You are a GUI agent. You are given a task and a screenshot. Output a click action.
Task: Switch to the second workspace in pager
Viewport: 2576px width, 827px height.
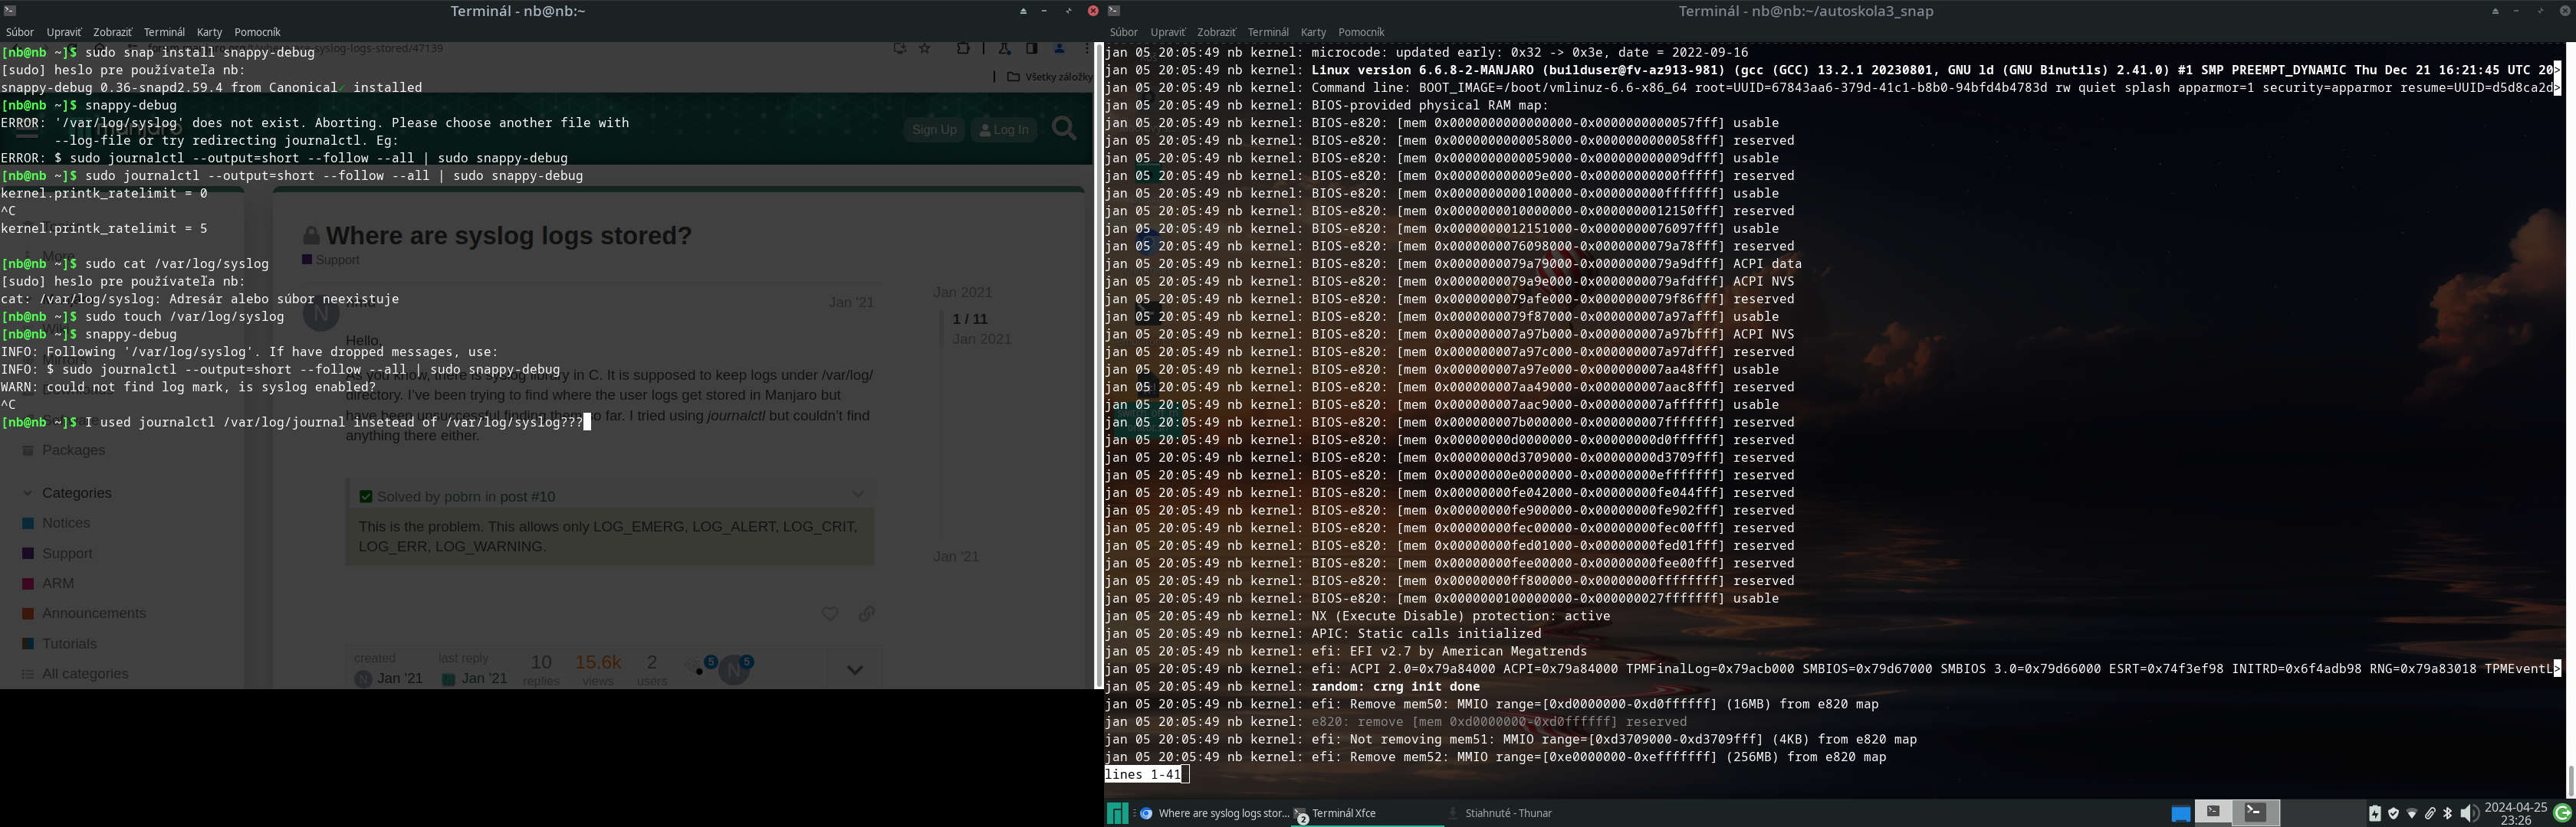click(x=2255, y=812)
